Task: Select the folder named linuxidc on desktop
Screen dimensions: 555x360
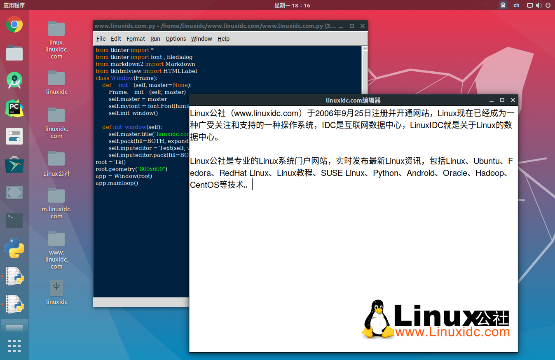Action: (x=56, y=82)
